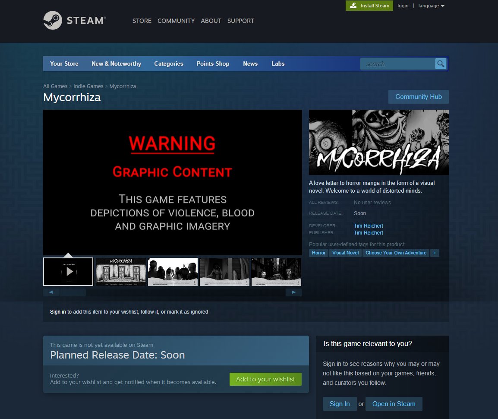Image resolution: width=498 pixels, height=419 pixels.
Task: Open the New & Noteworthy menu
Action: click(x=116, y=63)
